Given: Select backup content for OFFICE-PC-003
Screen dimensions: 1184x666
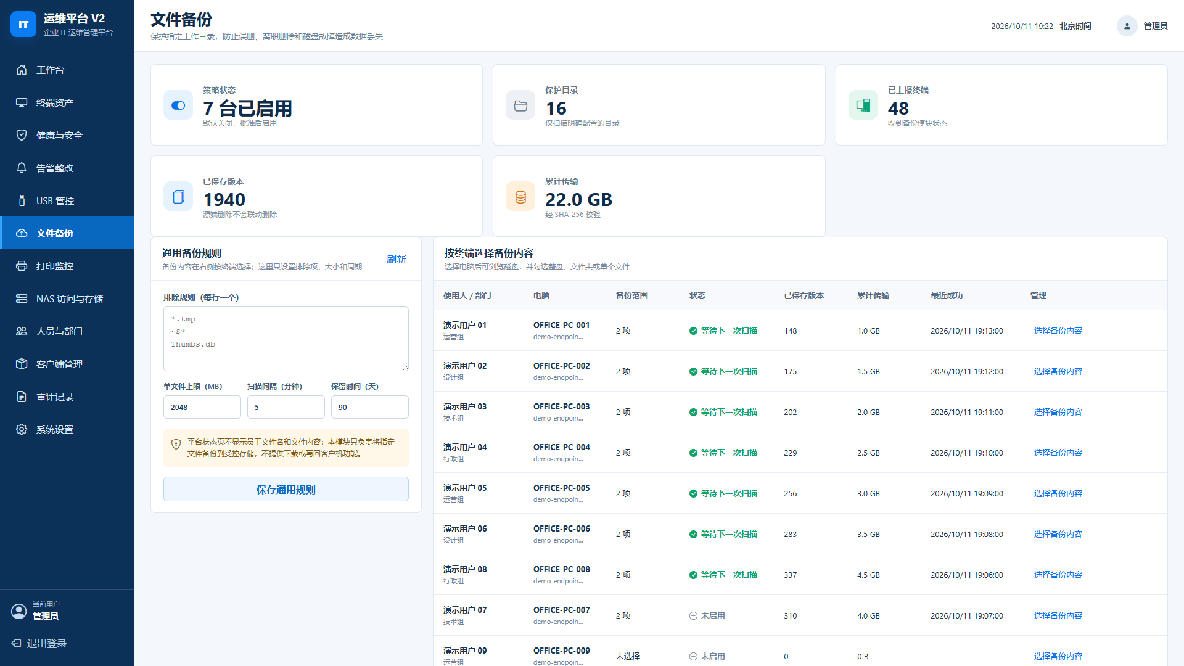Looking at the screenshot, I should click(x=1058, y=412).
